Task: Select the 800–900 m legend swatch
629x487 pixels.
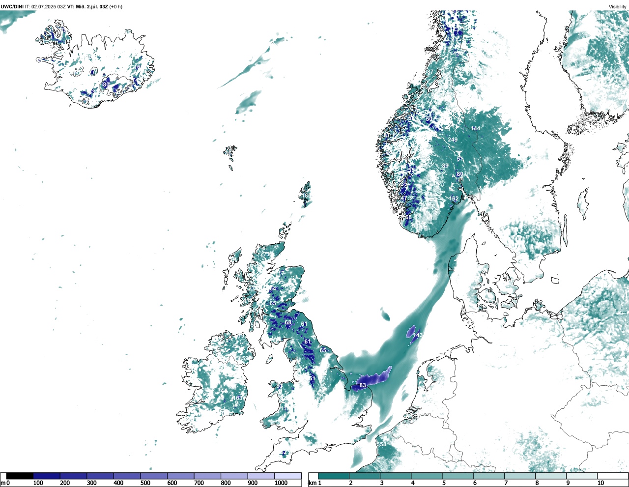Action: 234,476
